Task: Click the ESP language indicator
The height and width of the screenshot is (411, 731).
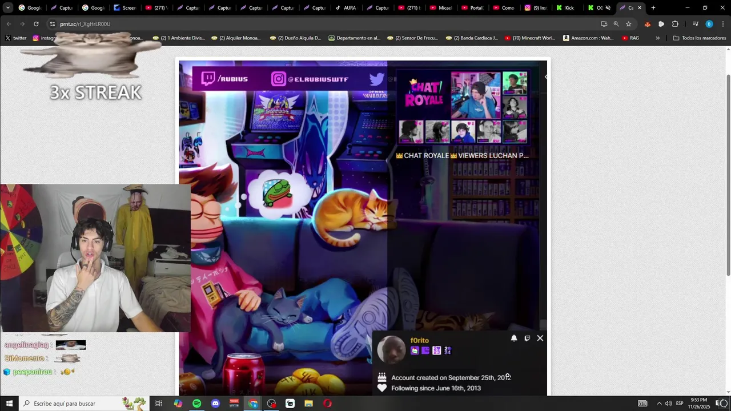Action: (x=680, y=404)
